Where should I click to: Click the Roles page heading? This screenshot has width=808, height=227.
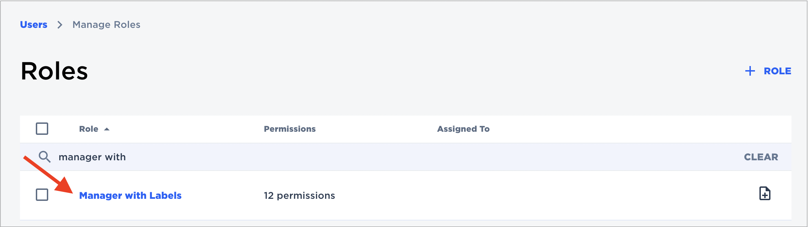(x=54, y=71)
